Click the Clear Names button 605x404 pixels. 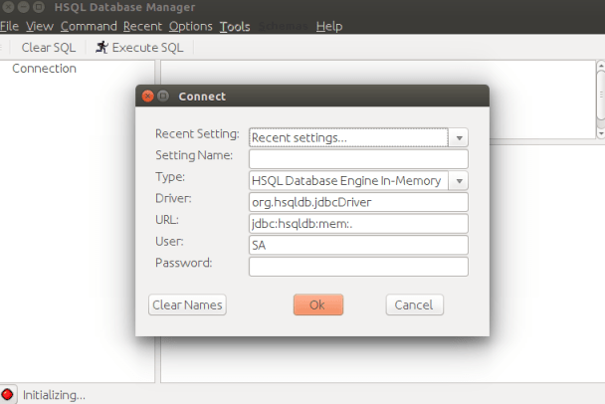(x=187, y=304)
